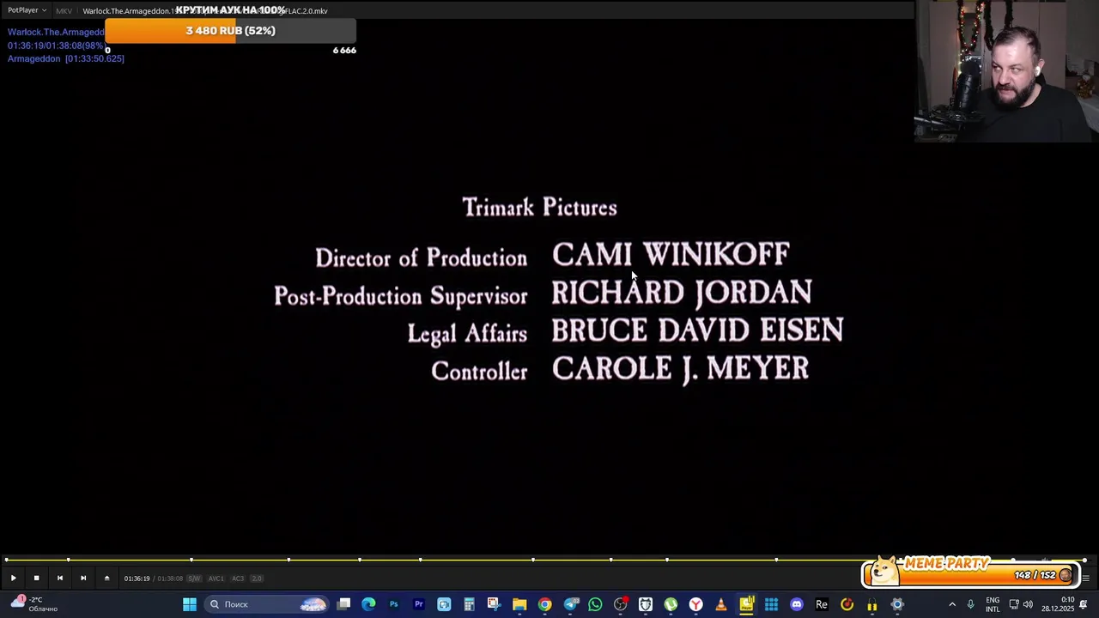Open the yellow padlock app taskbar icon
1099x618 pixels.
872,604
